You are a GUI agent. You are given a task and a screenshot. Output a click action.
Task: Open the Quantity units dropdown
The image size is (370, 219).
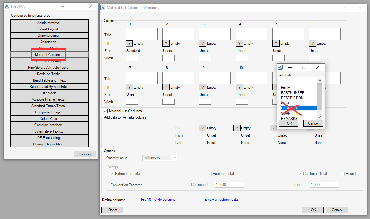pos(160,158)
